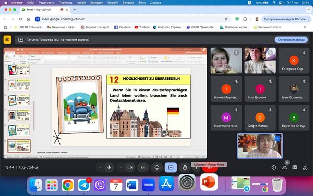Viewport: 313px width, 196px height.
Task: Open Chrome extensions puzzle icon
Action: (x=245, y=19)
